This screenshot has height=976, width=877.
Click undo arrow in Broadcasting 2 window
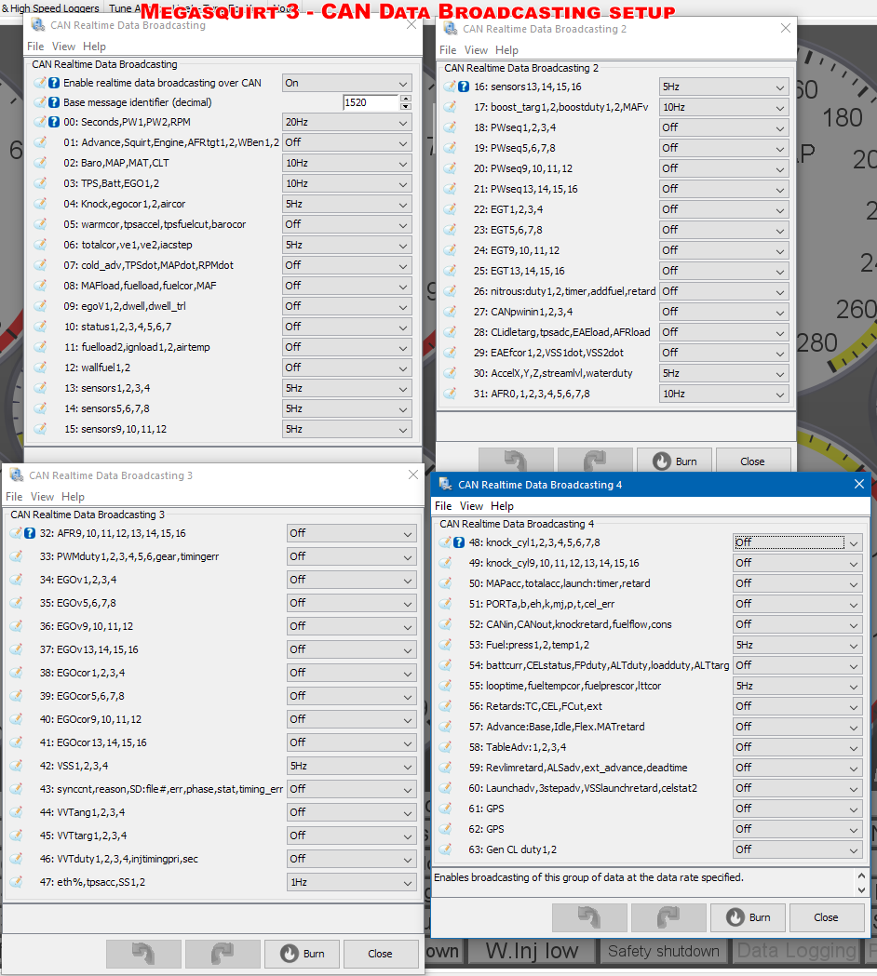click(x=516, y=461)
